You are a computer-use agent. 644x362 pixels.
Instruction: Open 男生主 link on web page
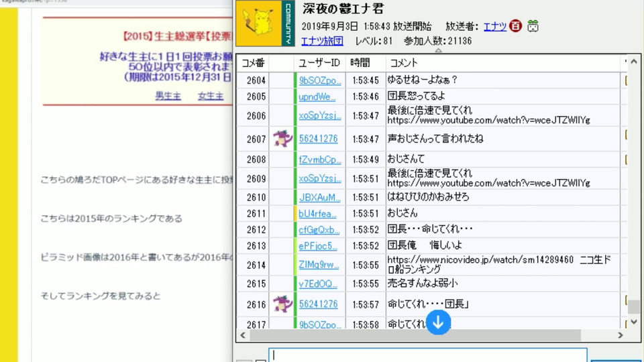point(168,96)
